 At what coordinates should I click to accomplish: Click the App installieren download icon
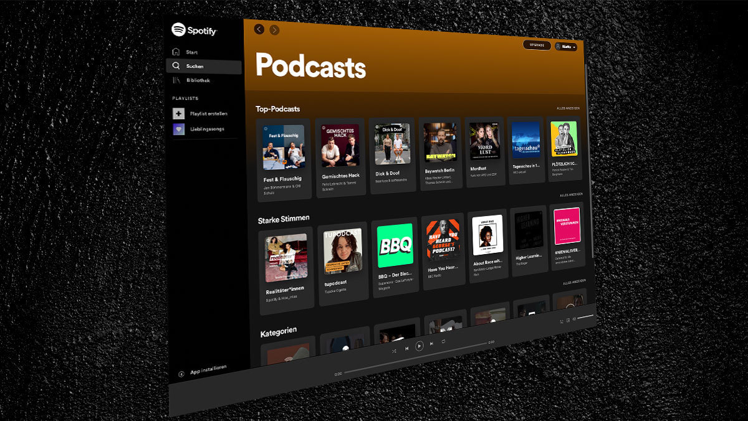point(181,374)
